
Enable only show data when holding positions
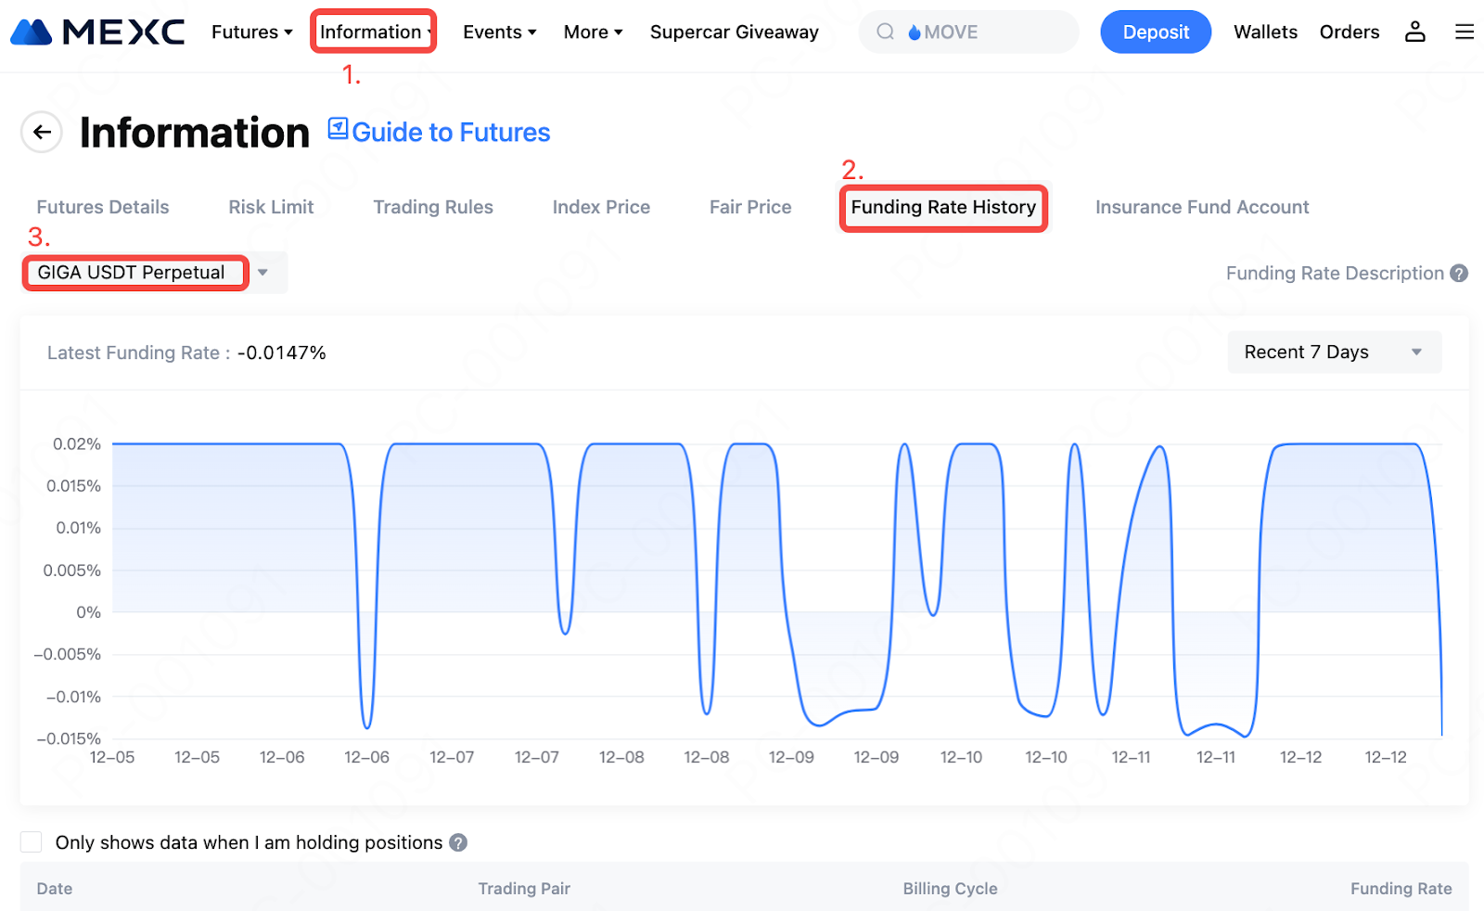(x=32, y=842)
